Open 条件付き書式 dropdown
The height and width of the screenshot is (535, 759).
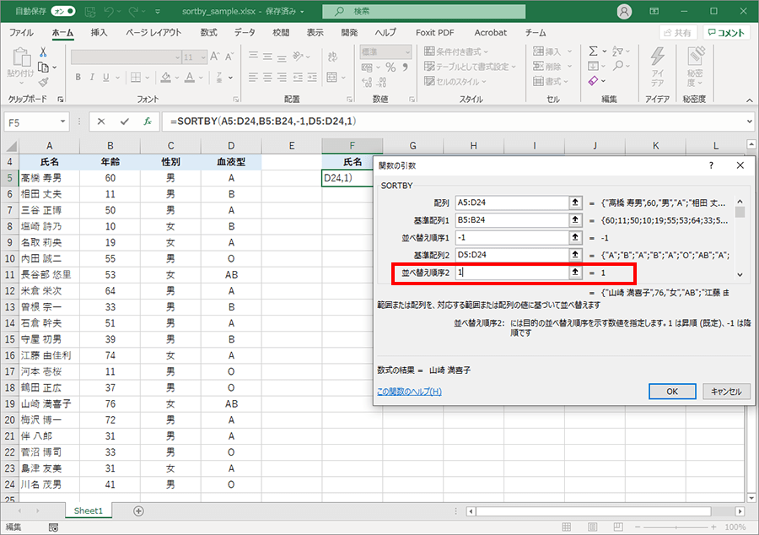pyautogui.click(x=456, y=51)
